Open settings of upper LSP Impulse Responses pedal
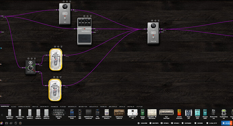Viewport: 233px width, 126px height. [x=58, y=47]
